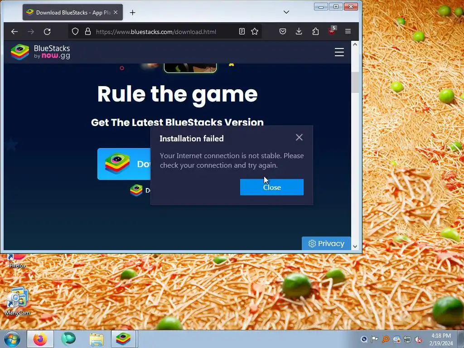
Task: Click the BlueStacks by now.gg logo
Action: 40,52
